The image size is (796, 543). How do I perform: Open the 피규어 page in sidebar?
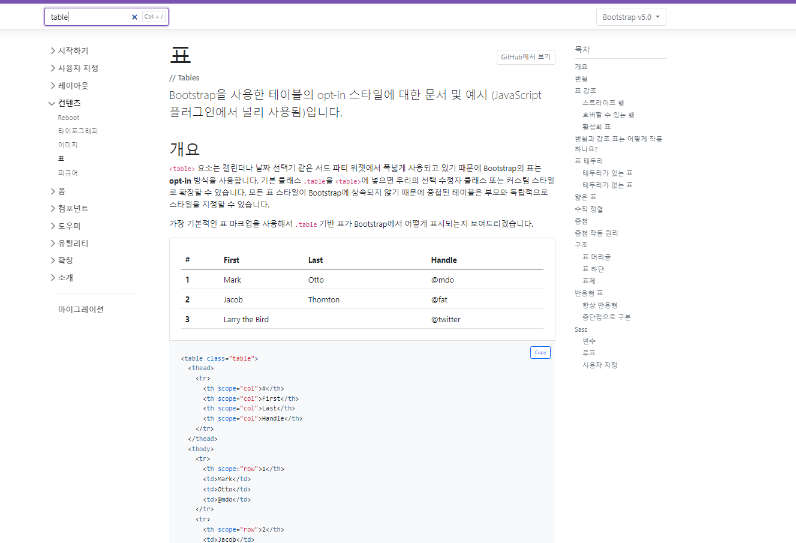[x=68, y=173]
